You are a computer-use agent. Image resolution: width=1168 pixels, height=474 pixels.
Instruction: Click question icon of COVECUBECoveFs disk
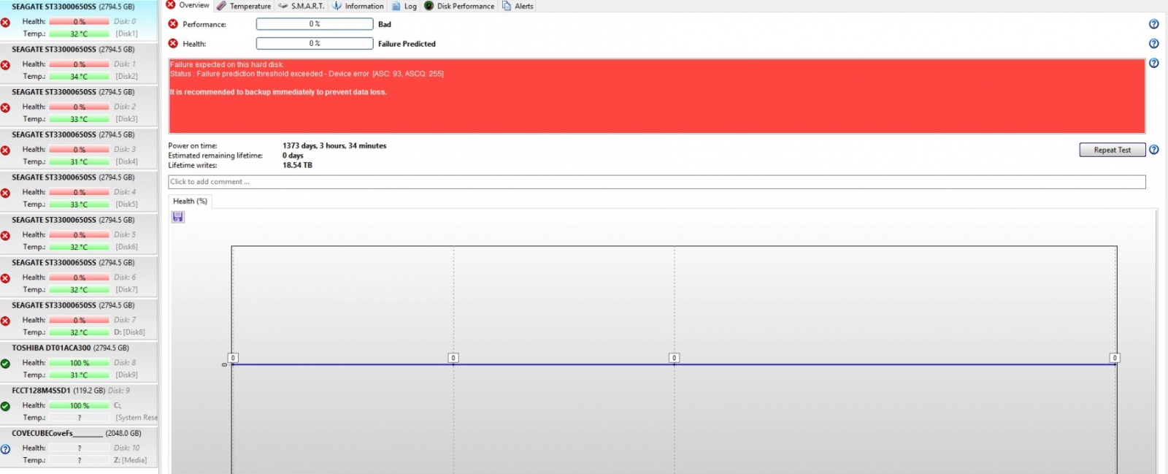(x=5, y=449)
